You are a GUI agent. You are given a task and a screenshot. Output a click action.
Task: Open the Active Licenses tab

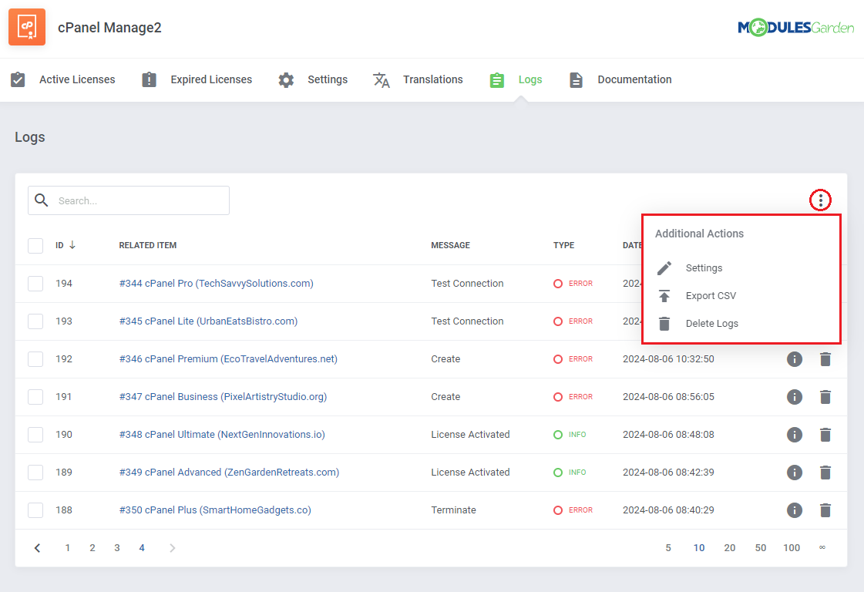(63, 79)
